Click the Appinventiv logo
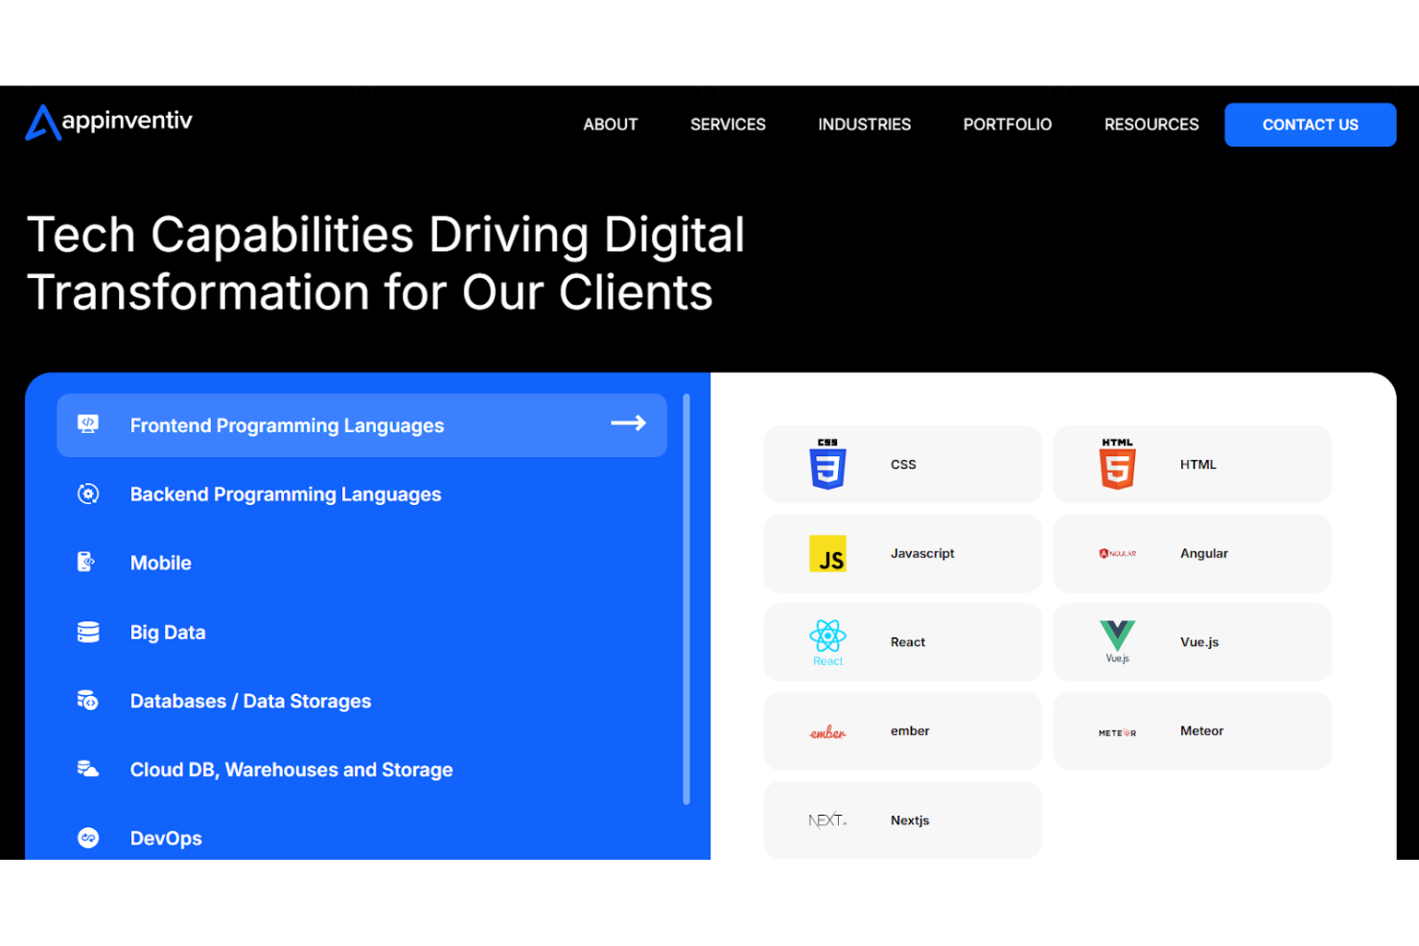 108,123
